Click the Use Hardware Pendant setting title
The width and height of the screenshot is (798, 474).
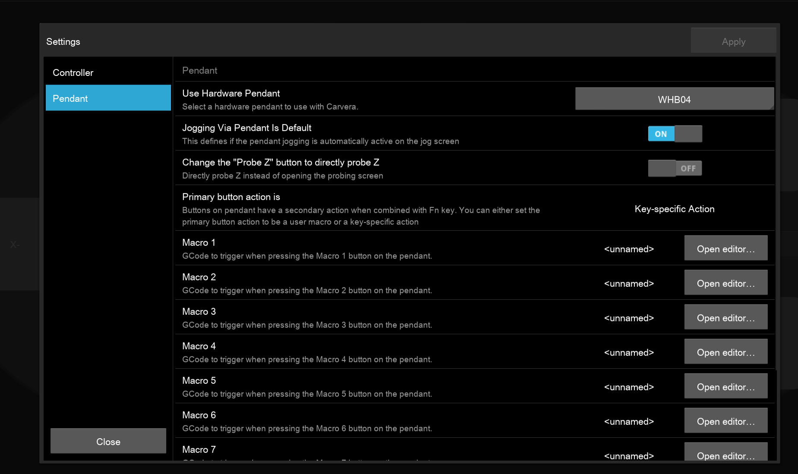(231, 93)
